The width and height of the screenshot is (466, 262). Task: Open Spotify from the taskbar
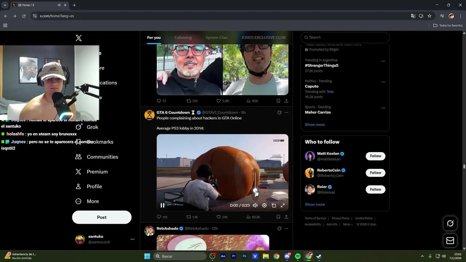click(298, 256)
